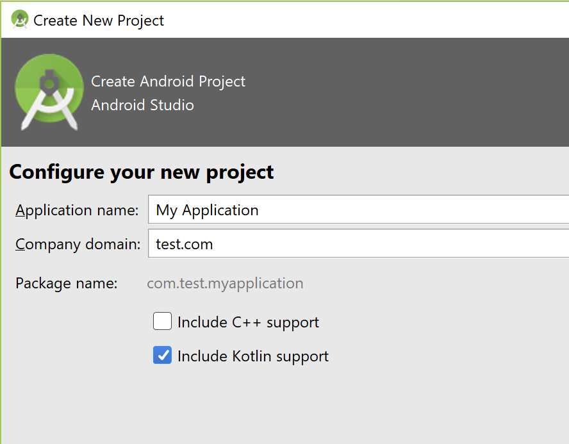The width and height of the screenshot is (569, 444).
Task: Click the 'Android Studio' header subtitle
Action: click(142, 105)
